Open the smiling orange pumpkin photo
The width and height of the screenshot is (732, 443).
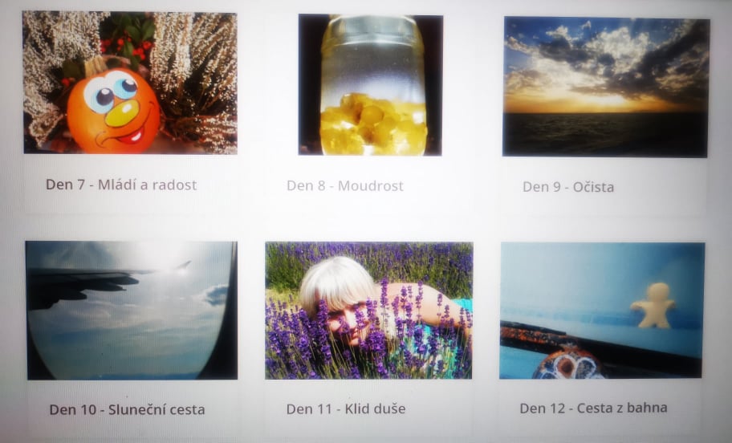coord(130,83)
